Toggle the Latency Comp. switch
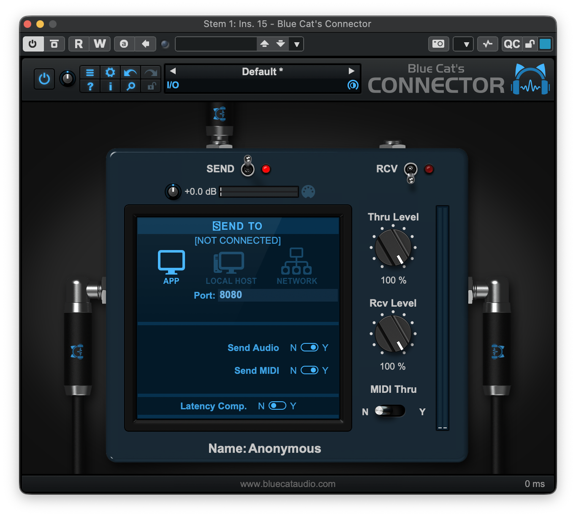Viewport: 576px width, 517px height. pos(277,406)
